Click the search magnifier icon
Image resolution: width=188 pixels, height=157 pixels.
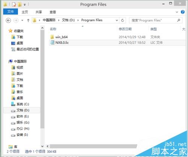pos(179,20)
